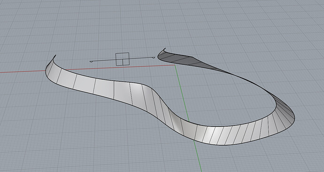Click the small inner rectangle of the square widget
This screenshot has width=324, height=172.
point(126,62)
